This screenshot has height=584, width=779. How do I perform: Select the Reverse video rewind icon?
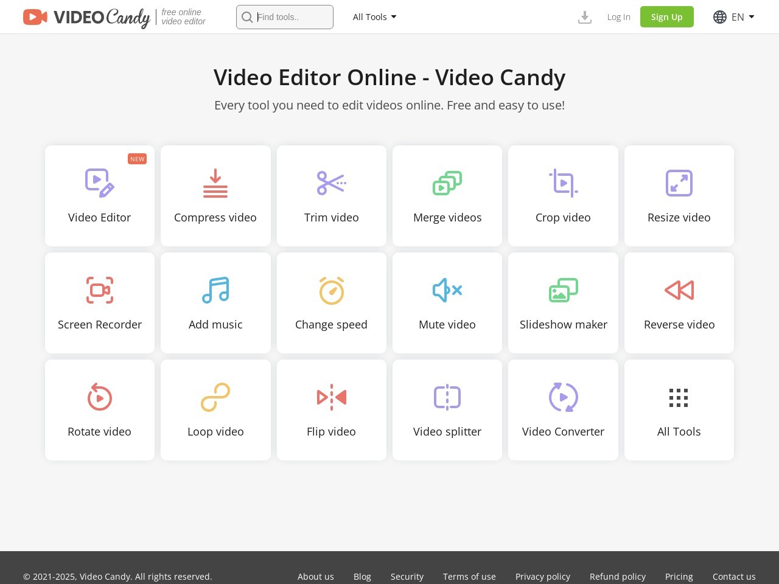pyautogui.click(x=679, y=290)
